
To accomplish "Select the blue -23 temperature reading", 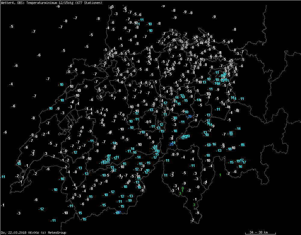I will point(171,144).
